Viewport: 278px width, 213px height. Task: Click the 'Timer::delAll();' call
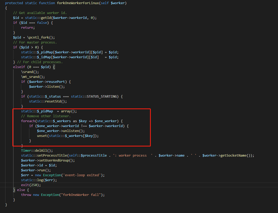pos(37,151)
